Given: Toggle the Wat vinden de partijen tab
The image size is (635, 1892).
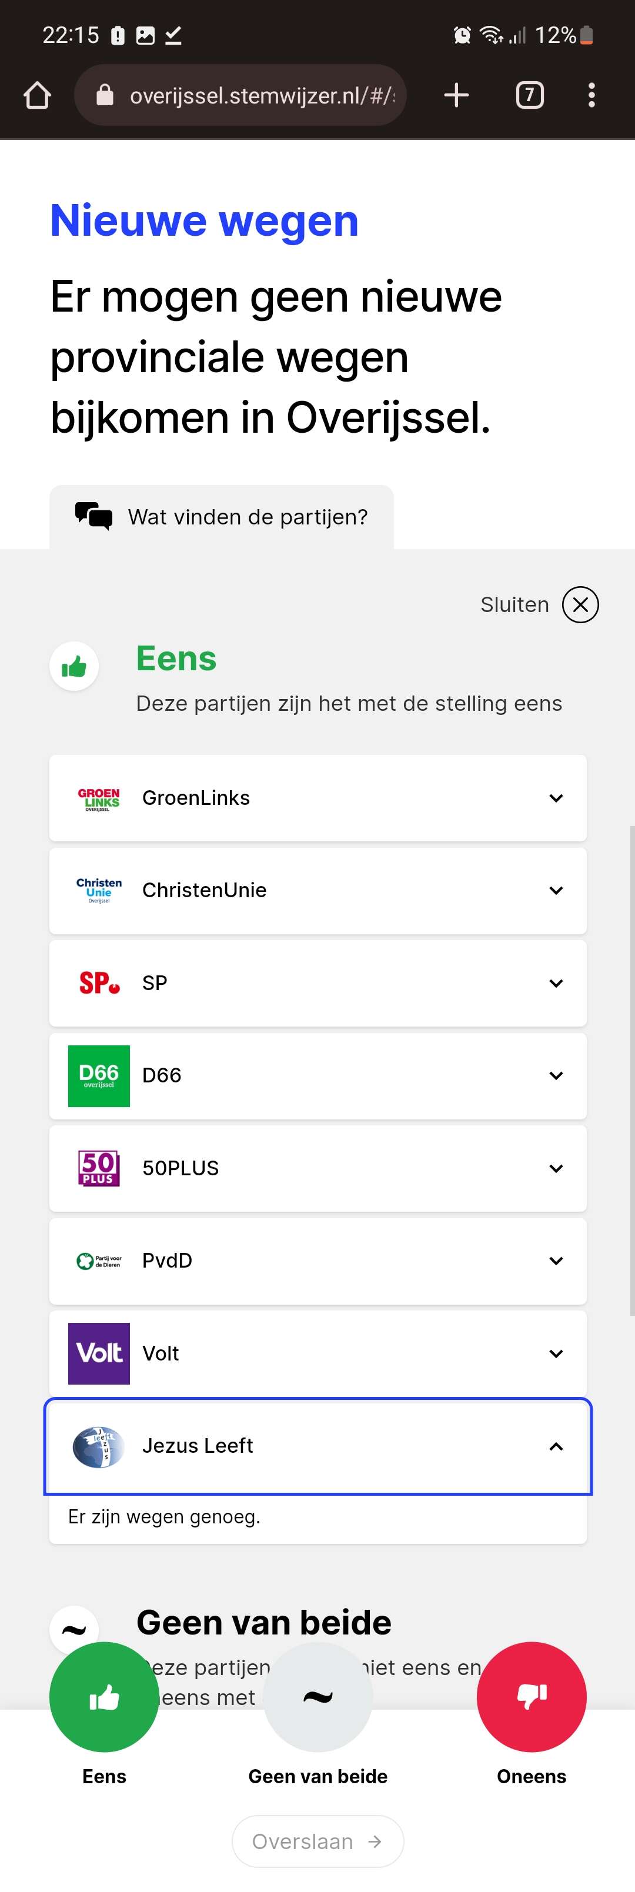Looking at the screenshot, I should (x=222, y=516).
